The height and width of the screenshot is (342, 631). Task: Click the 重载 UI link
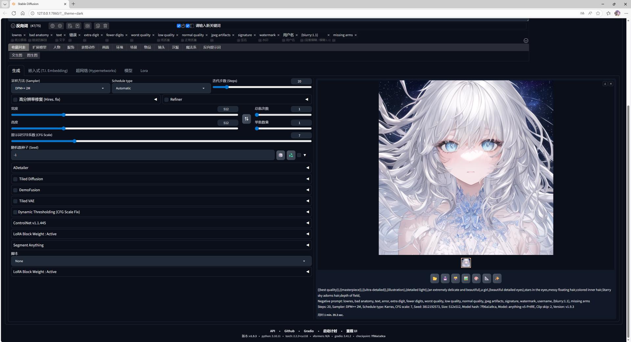pos(351,331)
